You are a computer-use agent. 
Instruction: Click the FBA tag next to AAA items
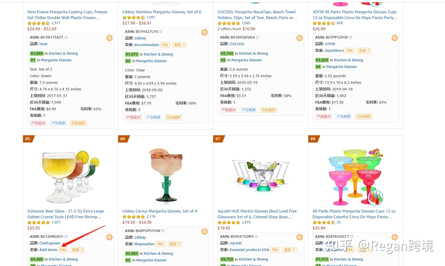(x=63, y=250)
